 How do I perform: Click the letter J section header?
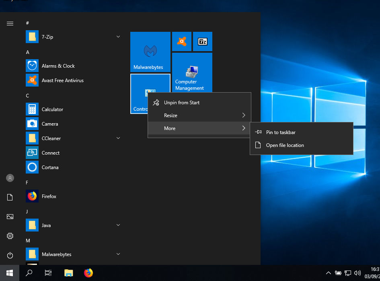click(x=27, y=212)
